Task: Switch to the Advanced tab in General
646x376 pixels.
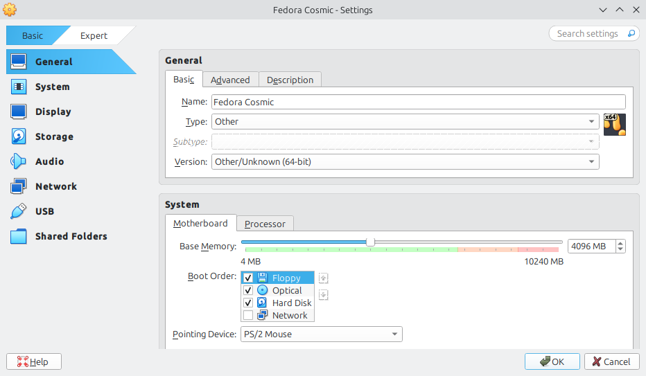Action: pos(230,80)
